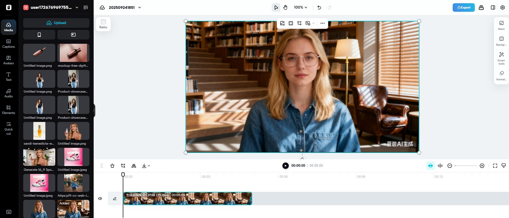
Task: Undo the last action
Action: coord(319,7)
